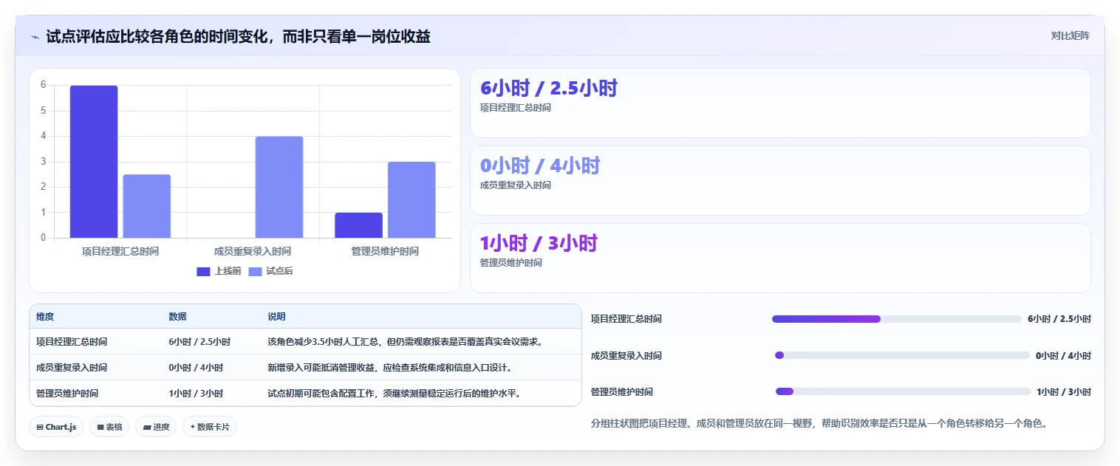Select table cell 6小时 / 2.5小时
This screenshot has height=466, width=1120.
click(x=199, y=342)
